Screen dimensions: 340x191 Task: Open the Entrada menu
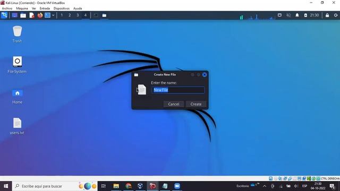click(x=45, y=8)
